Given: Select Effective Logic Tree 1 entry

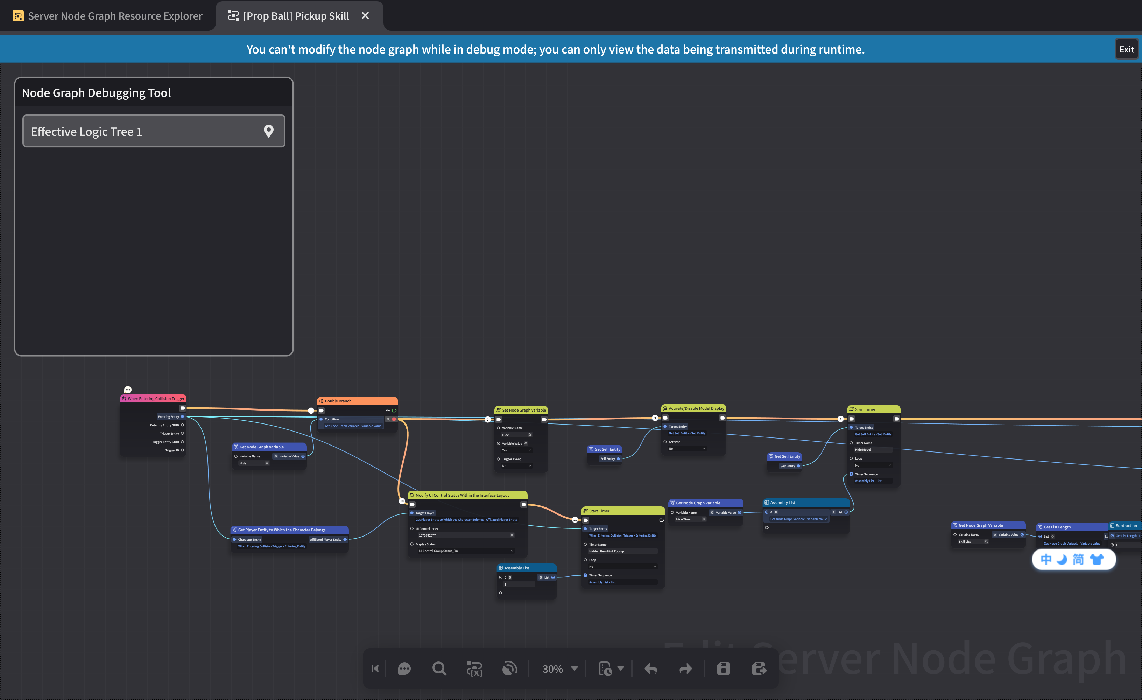Looking at the screenshot, I should point(154,131).
